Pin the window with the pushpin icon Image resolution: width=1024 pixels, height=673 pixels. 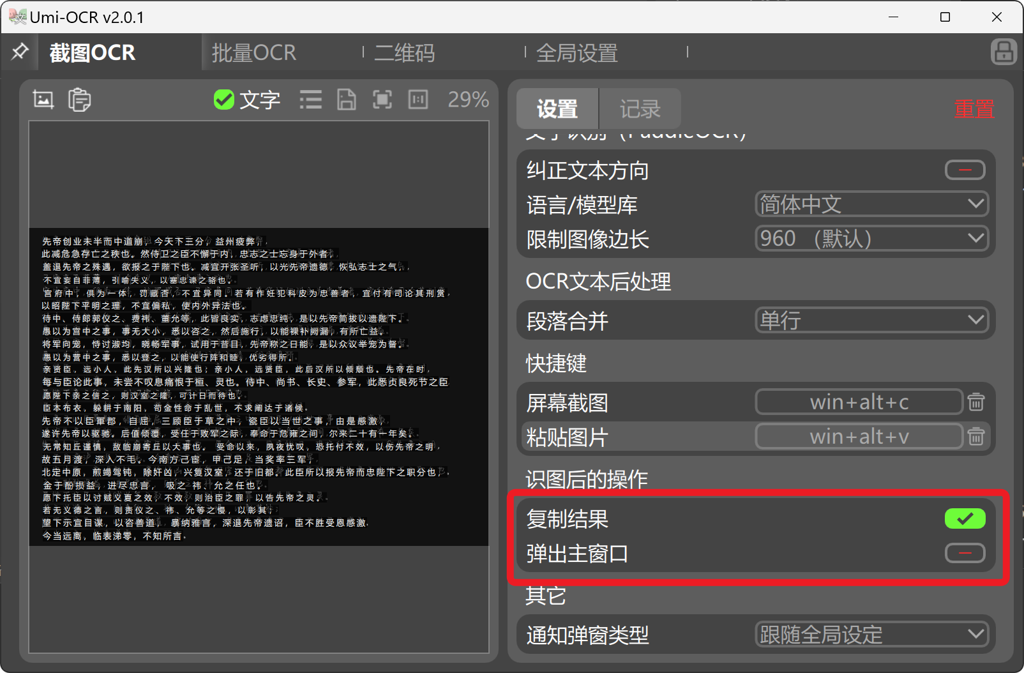coord(20,51)
